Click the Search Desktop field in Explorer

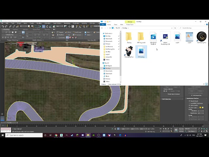point(192,28)
